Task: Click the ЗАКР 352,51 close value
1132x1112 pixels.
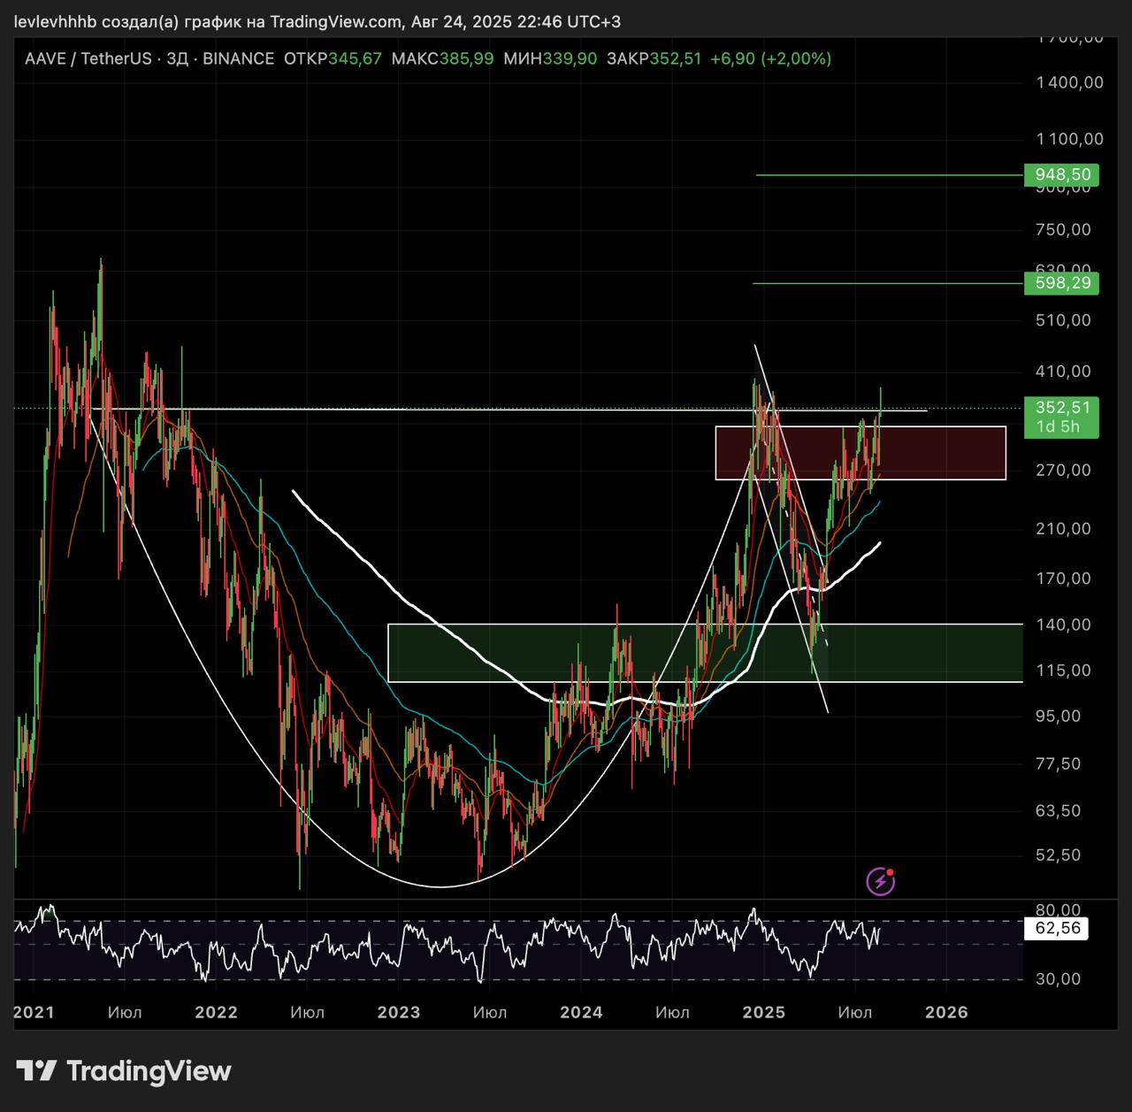Action: [x=654, y=59]
